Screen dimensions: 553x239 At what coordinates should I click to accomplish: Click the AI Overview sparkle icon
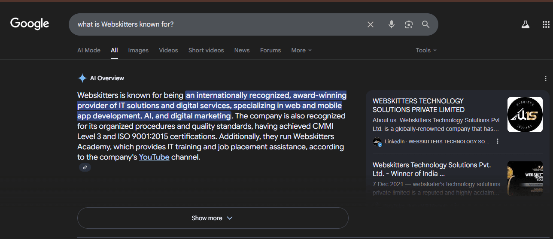(82, 78)
